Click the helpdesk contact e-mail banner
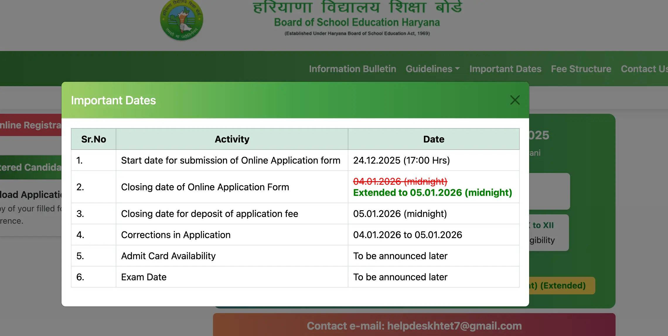Image resolution: width=668 pixels, height=336 pixels. (414, 326)
